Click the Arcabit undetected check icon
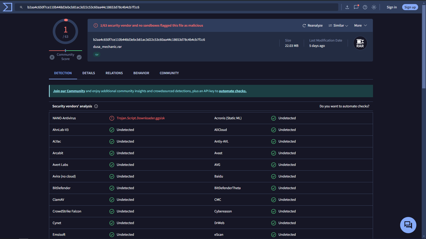The height and width of the screenshot is (239, 426). tap(112, 153)
